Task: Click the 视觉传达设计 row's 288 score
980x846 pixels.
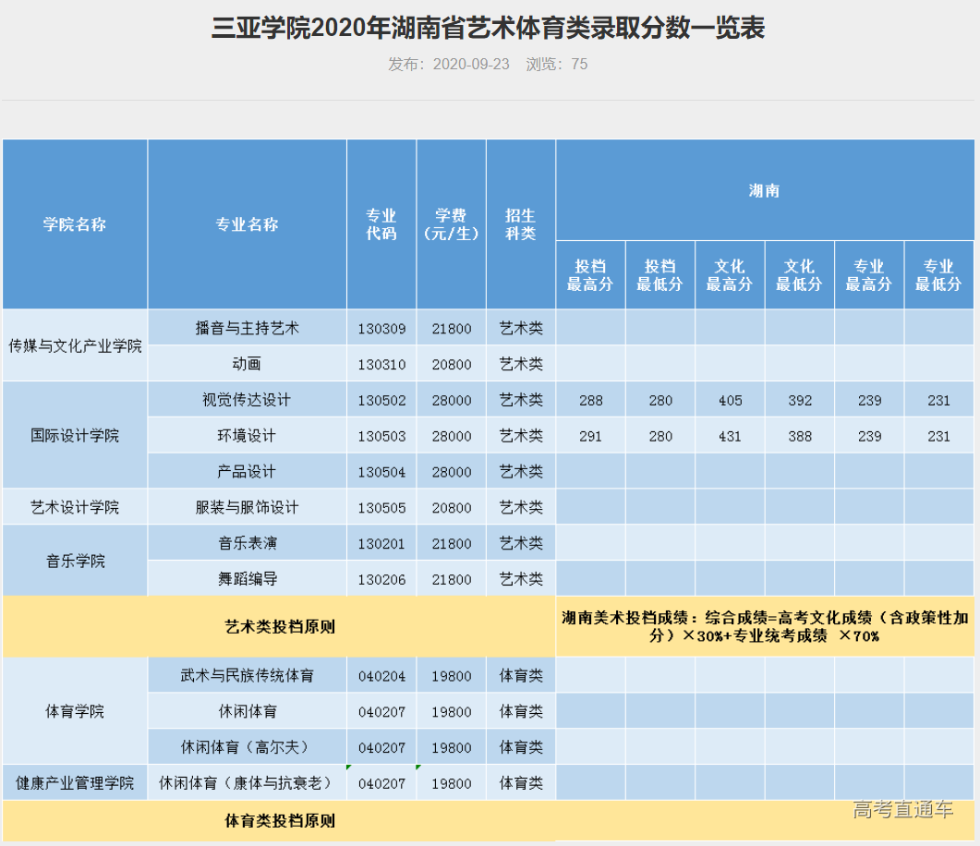Action: point(590,399)
